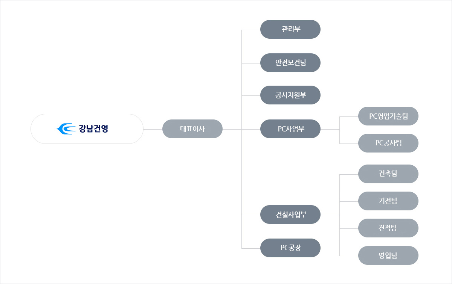This screenshot has height=284, width=452.
Task: Click the 공사지원부 department box
Action: point(290,95)
